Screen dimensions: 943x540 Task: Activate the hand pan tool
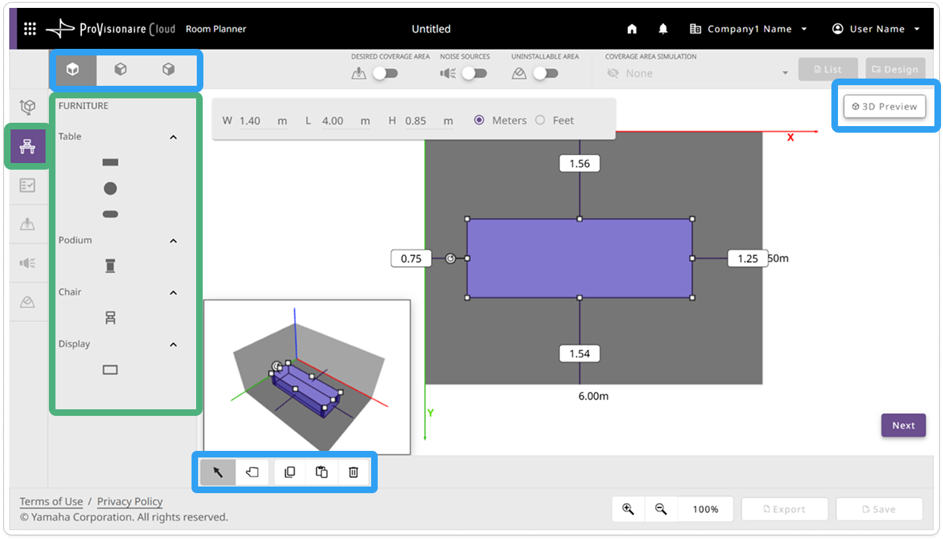coord(252,472)
